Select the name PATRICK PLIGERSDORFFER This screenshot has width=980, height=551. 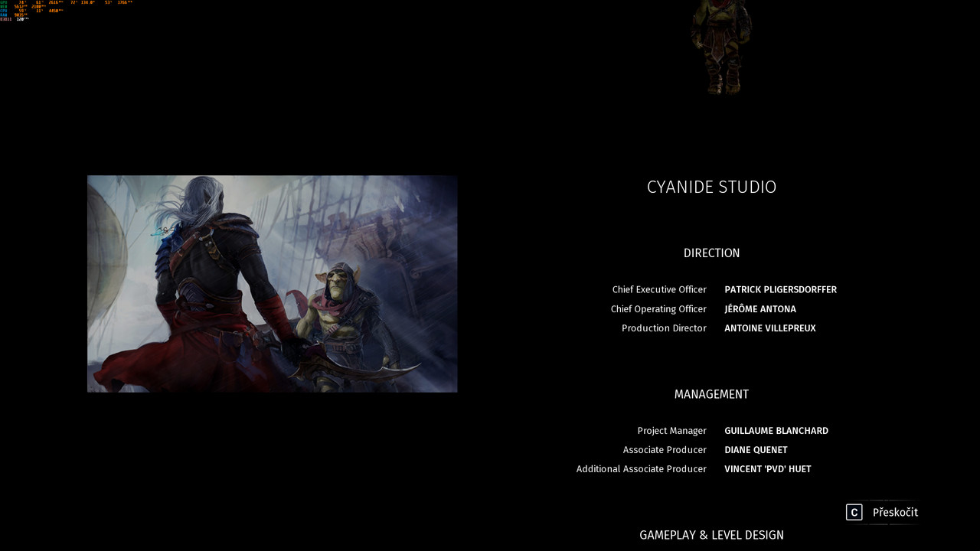tap(781, 290)
